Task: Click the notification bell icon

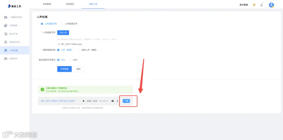Action: click(262, 5)
